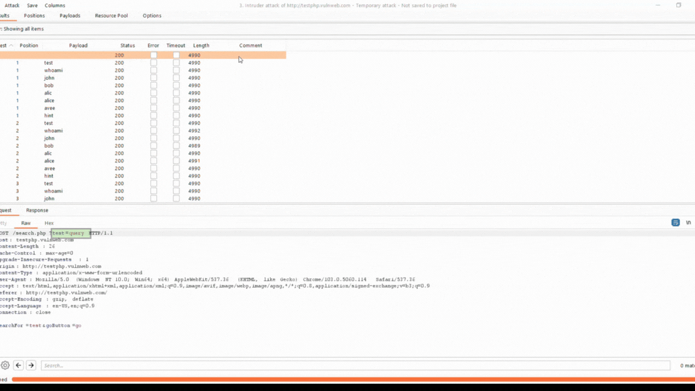This screenshot has height=391, width=695.
Task: Select the Raw view tab
Action: (x=26, y=223)
